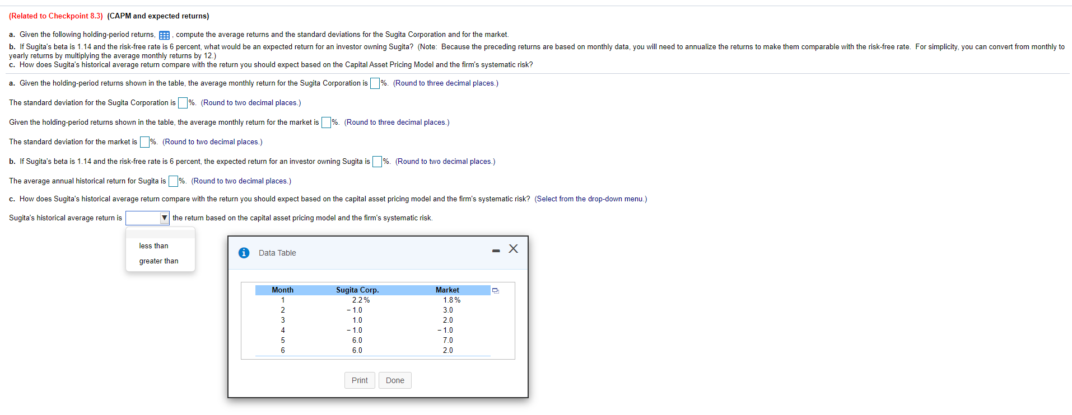The height and width of the screenshot is (415, 1072).
Task: Click the market standard deviation input box
Action: (145, 142)
